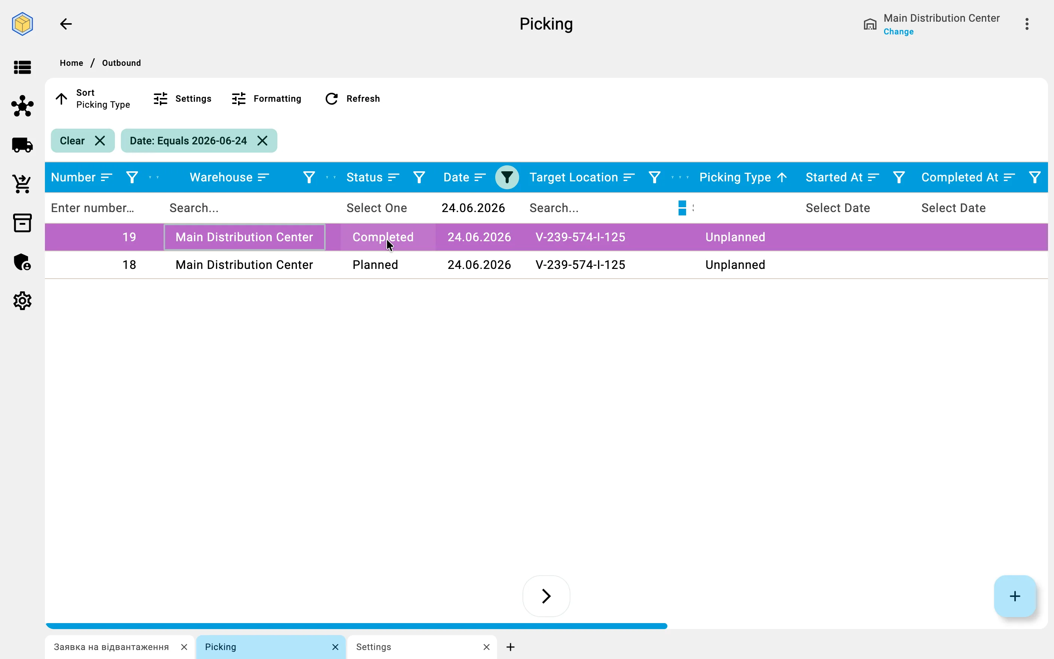Toggle sort on Warehouse column
This screenshot has width=1054, height=659.
pyautogui.click(x=263, y=177)
